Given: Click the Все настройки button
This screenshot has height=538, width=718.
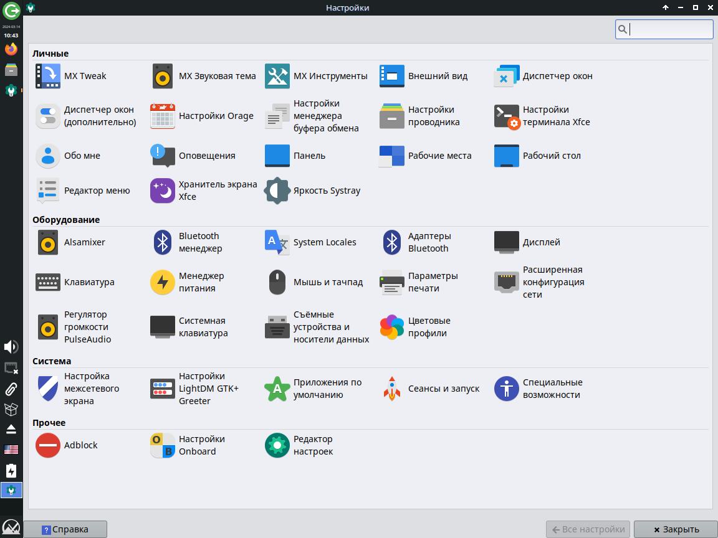Looking at the screenshot, I should tap(588, 529).
